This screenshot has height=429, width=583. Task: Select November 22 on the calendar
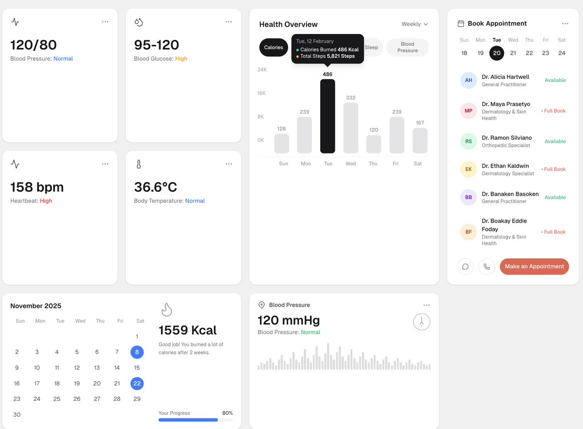tap(137, 383)
